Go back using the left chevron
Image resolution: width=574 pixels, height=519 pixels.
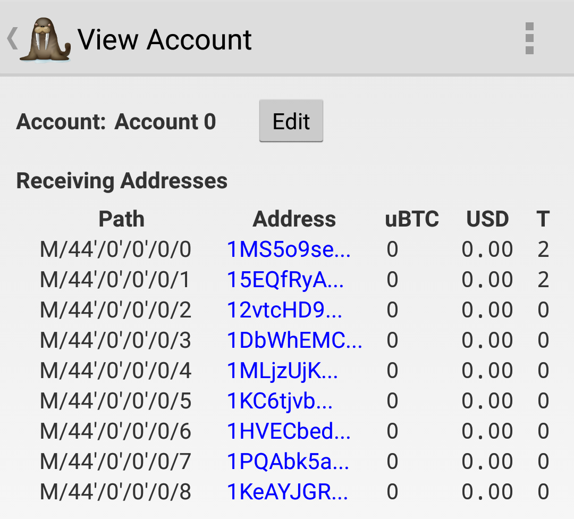12,38
